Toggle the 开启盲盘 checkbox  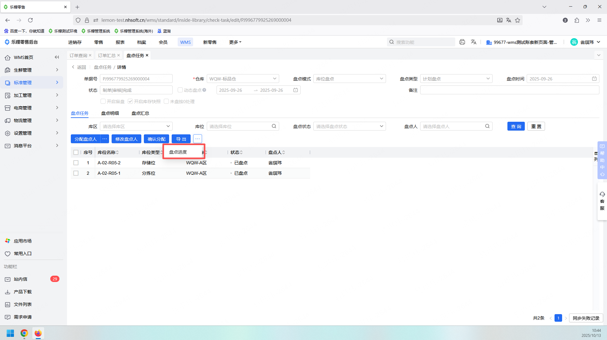(x=103, y=101)
